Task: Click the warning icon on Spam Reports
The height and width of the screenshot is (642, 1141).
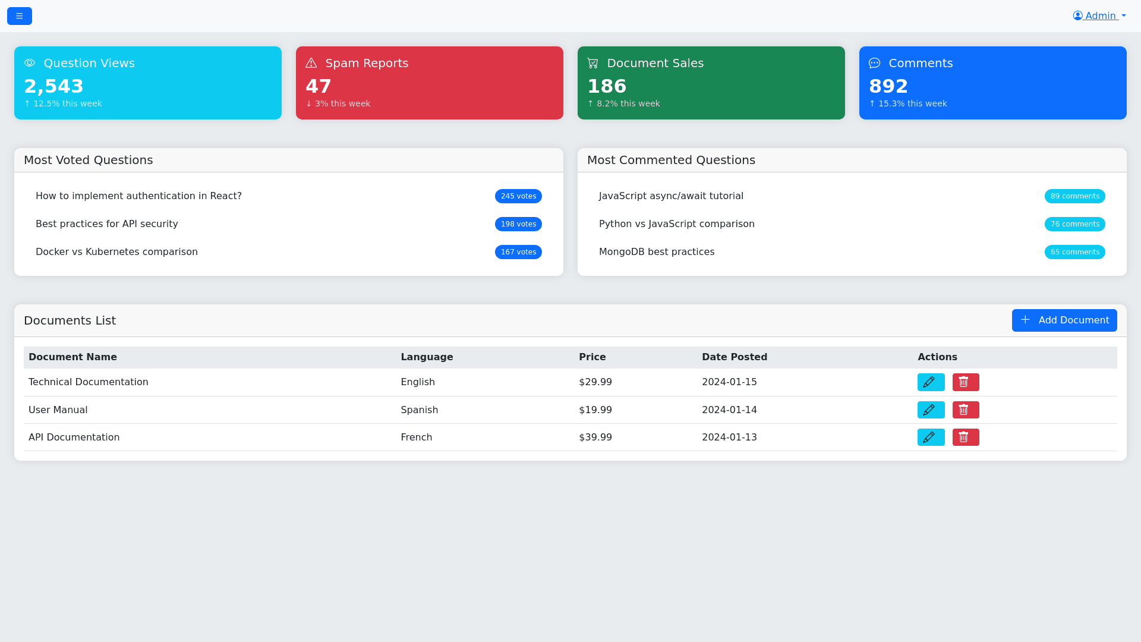Action: coord(311,63)
